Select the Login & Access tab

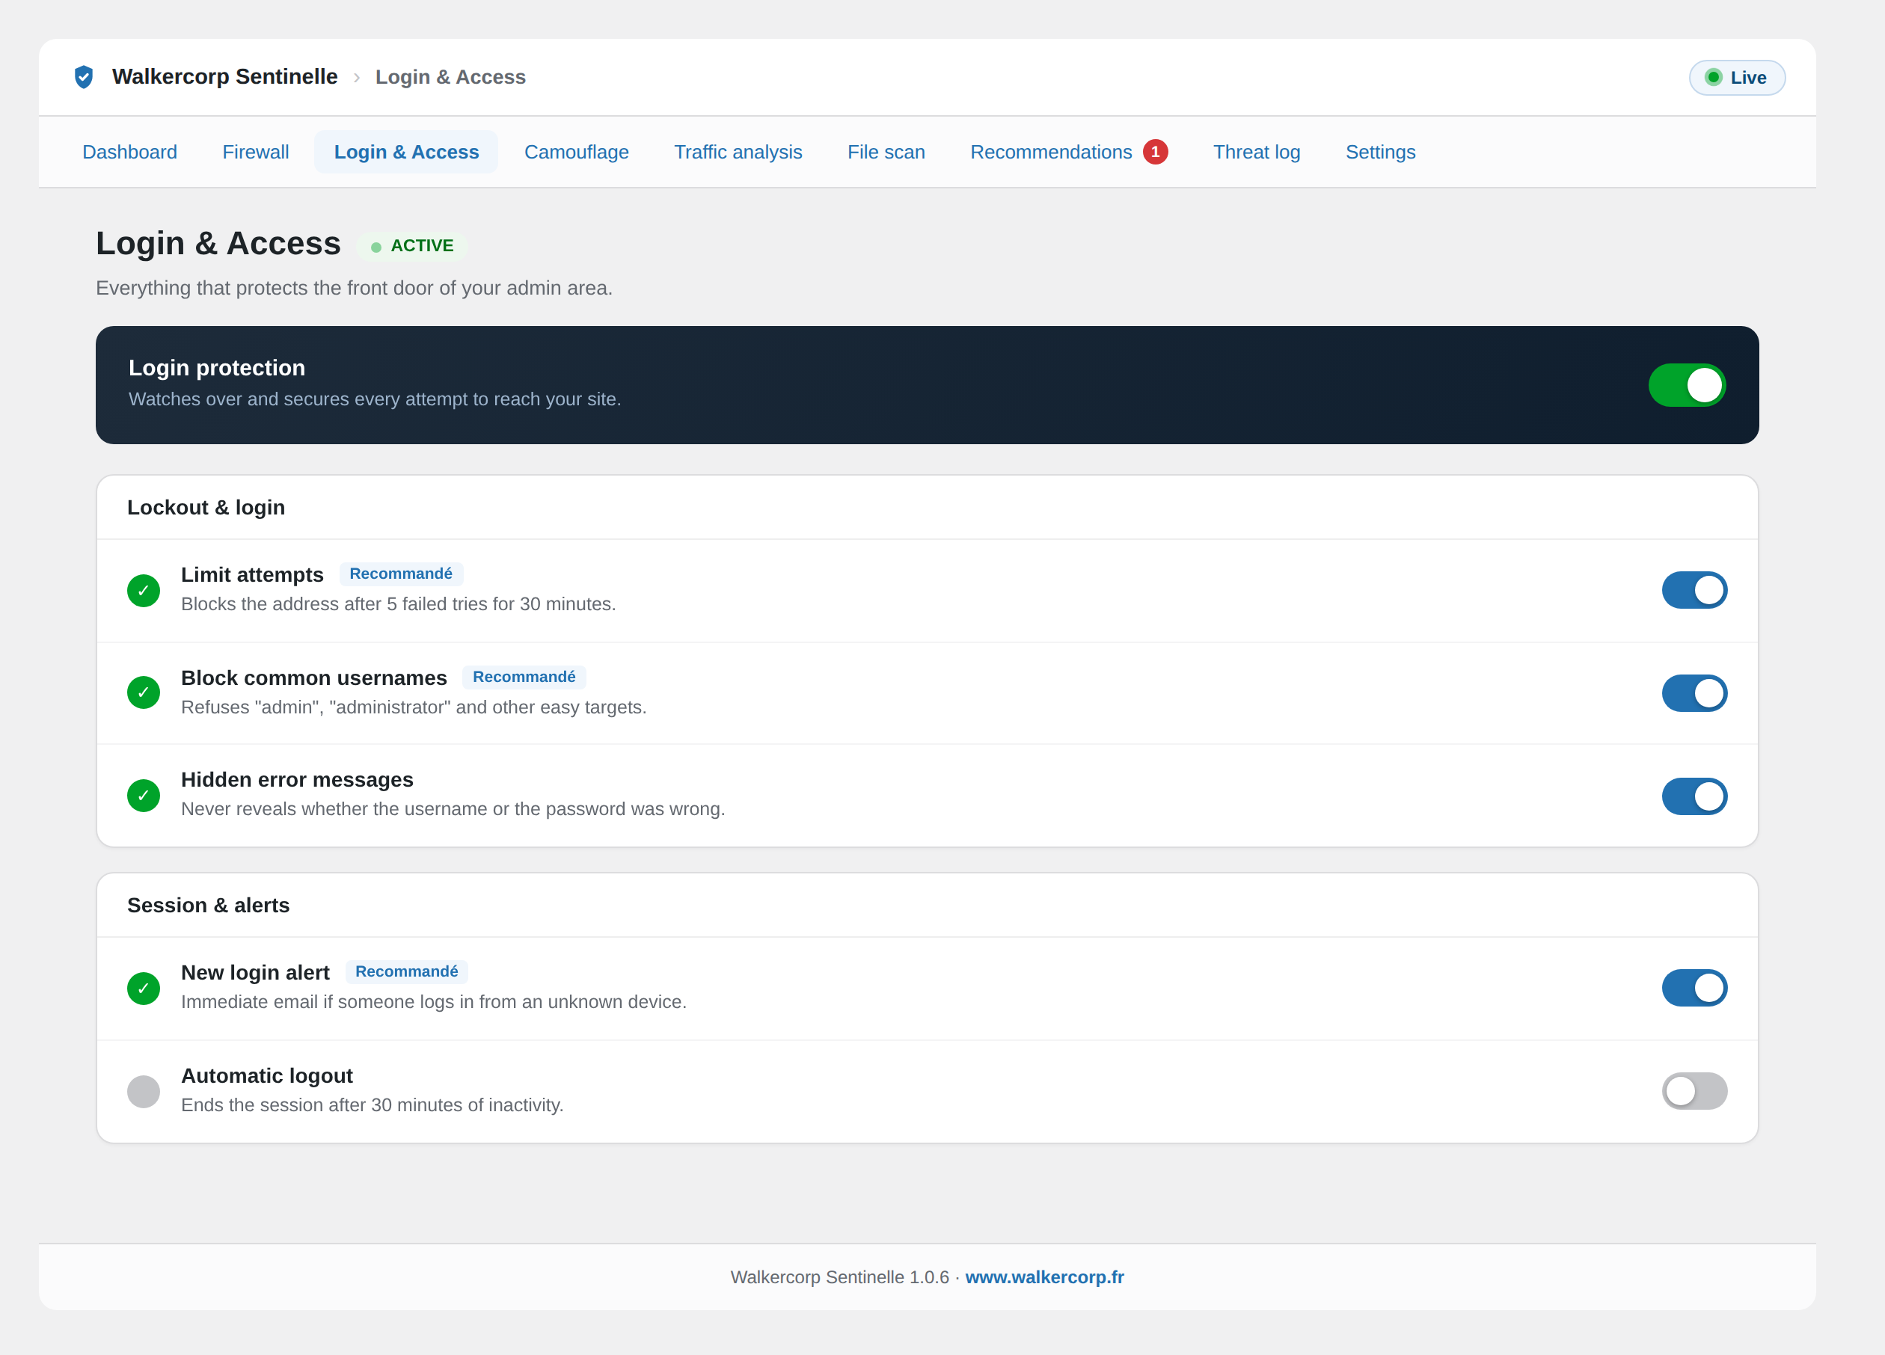[406, 152]
